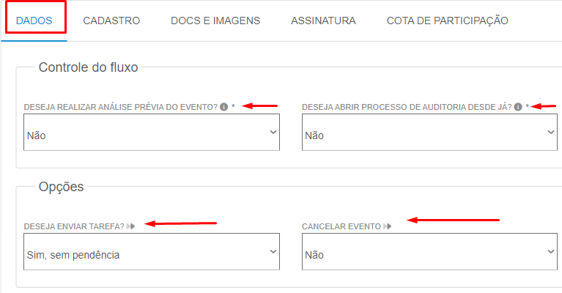Image resolution: width=562 pixels, height=293 pixels.
Task: Click the 'Cancelar evento' label text
Action: [341, 226]
